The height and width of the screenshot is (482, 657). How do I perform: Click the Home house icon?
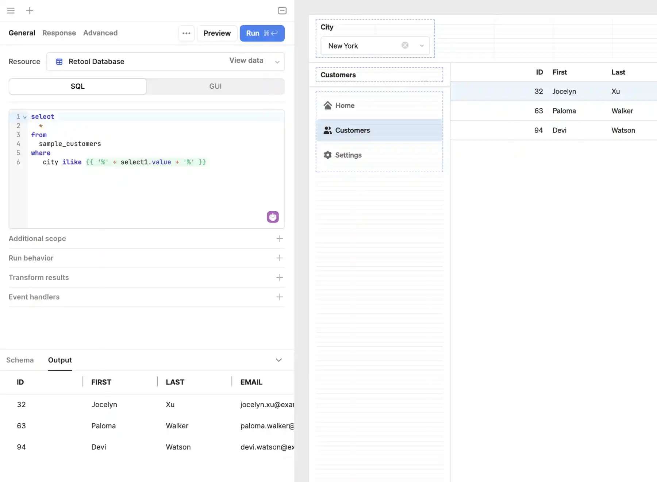pos(328,105)
